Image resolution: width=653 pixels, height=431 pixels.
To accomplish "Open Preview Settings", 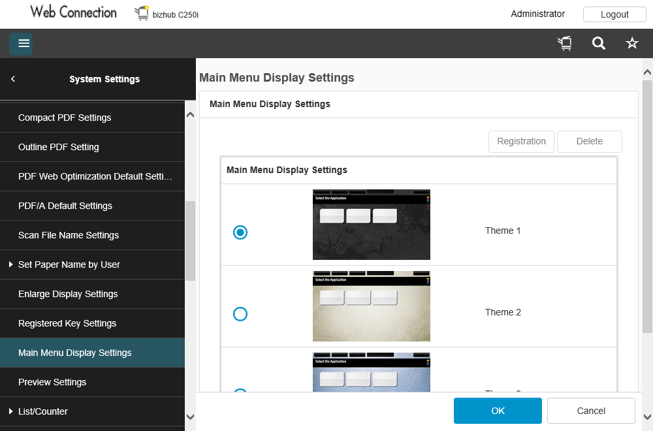I will (x=92, y=382).
